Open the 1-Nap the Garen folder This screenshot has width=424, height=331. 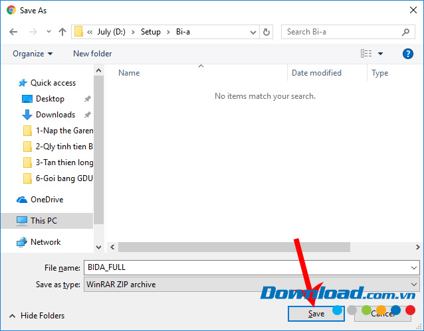[x=58, y=131]
